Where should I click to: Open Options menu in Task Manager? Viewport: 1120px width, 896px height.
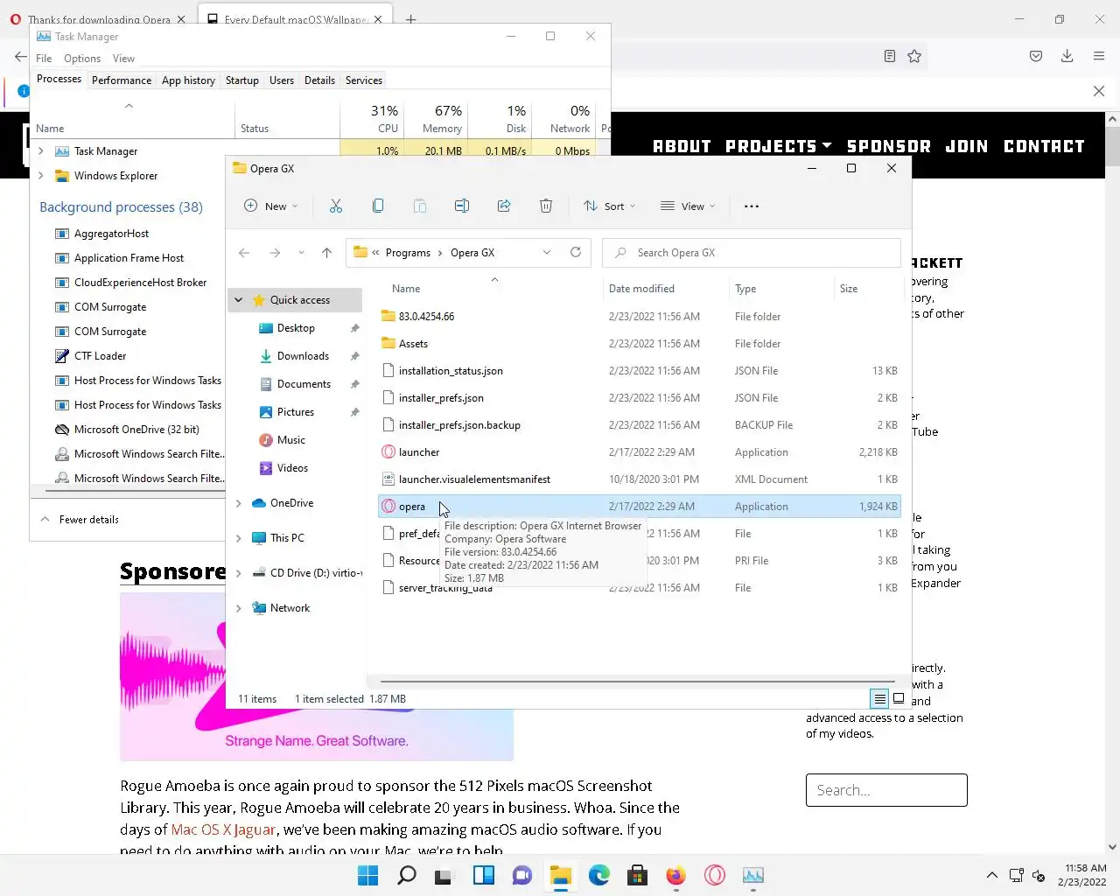(x=82, y=59)
